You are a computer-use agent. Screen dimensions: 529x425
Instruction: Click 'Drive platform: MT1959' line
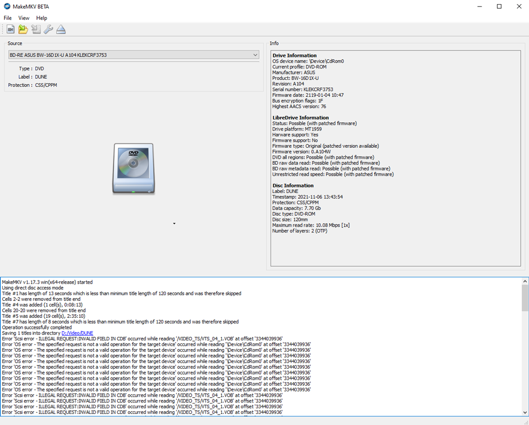tap(297, 129)
